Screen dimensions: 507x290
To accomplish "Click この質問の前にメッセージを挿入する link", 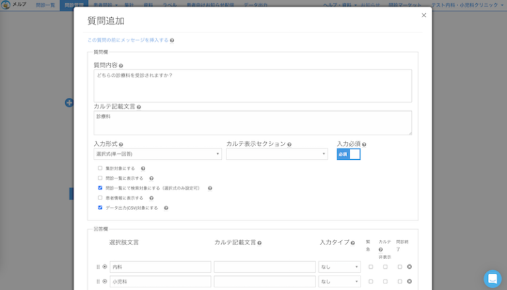I will tap(127, 40).
